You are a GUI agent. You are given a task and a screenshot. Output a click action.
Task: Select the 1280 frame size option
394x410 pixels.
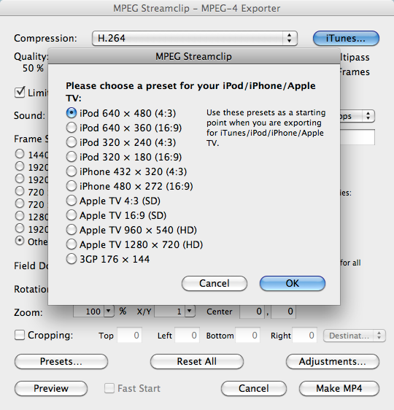(20, 216)
